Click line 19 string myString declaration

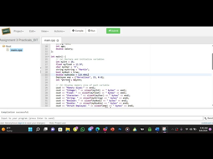click(x=73, y=70)
